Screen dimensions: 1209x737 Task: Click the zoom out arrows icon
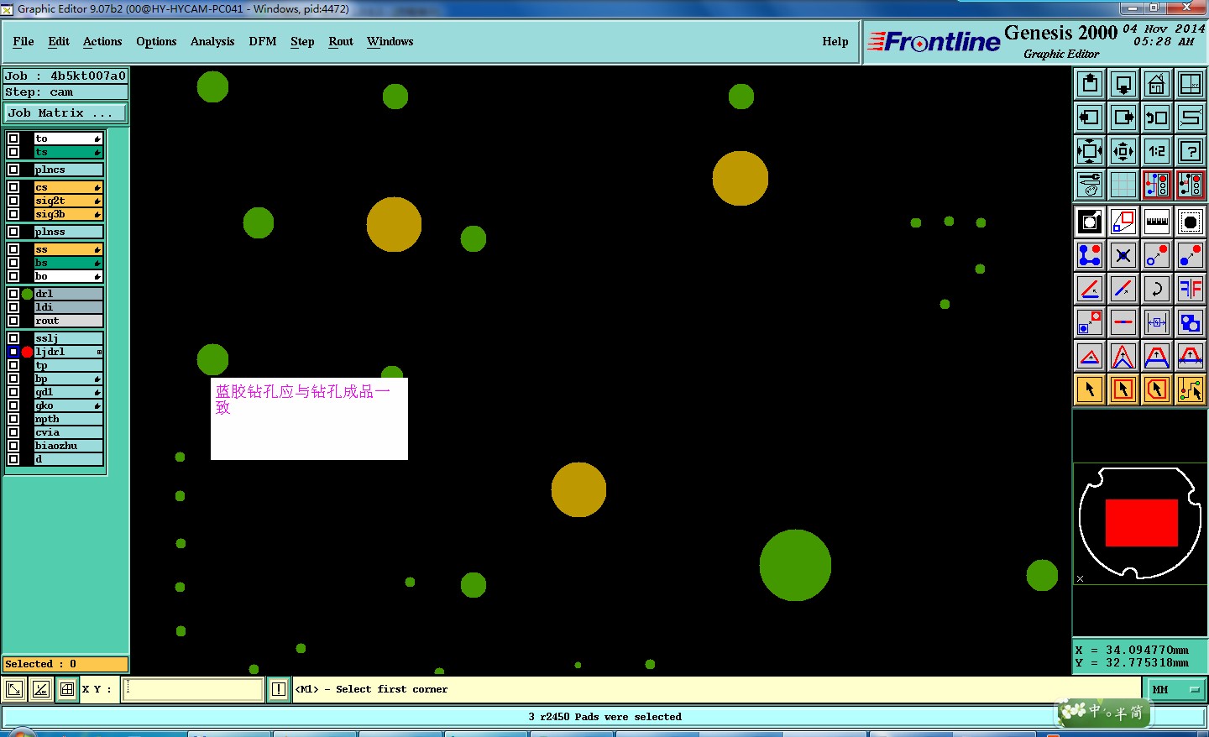tap(1123, 151)
